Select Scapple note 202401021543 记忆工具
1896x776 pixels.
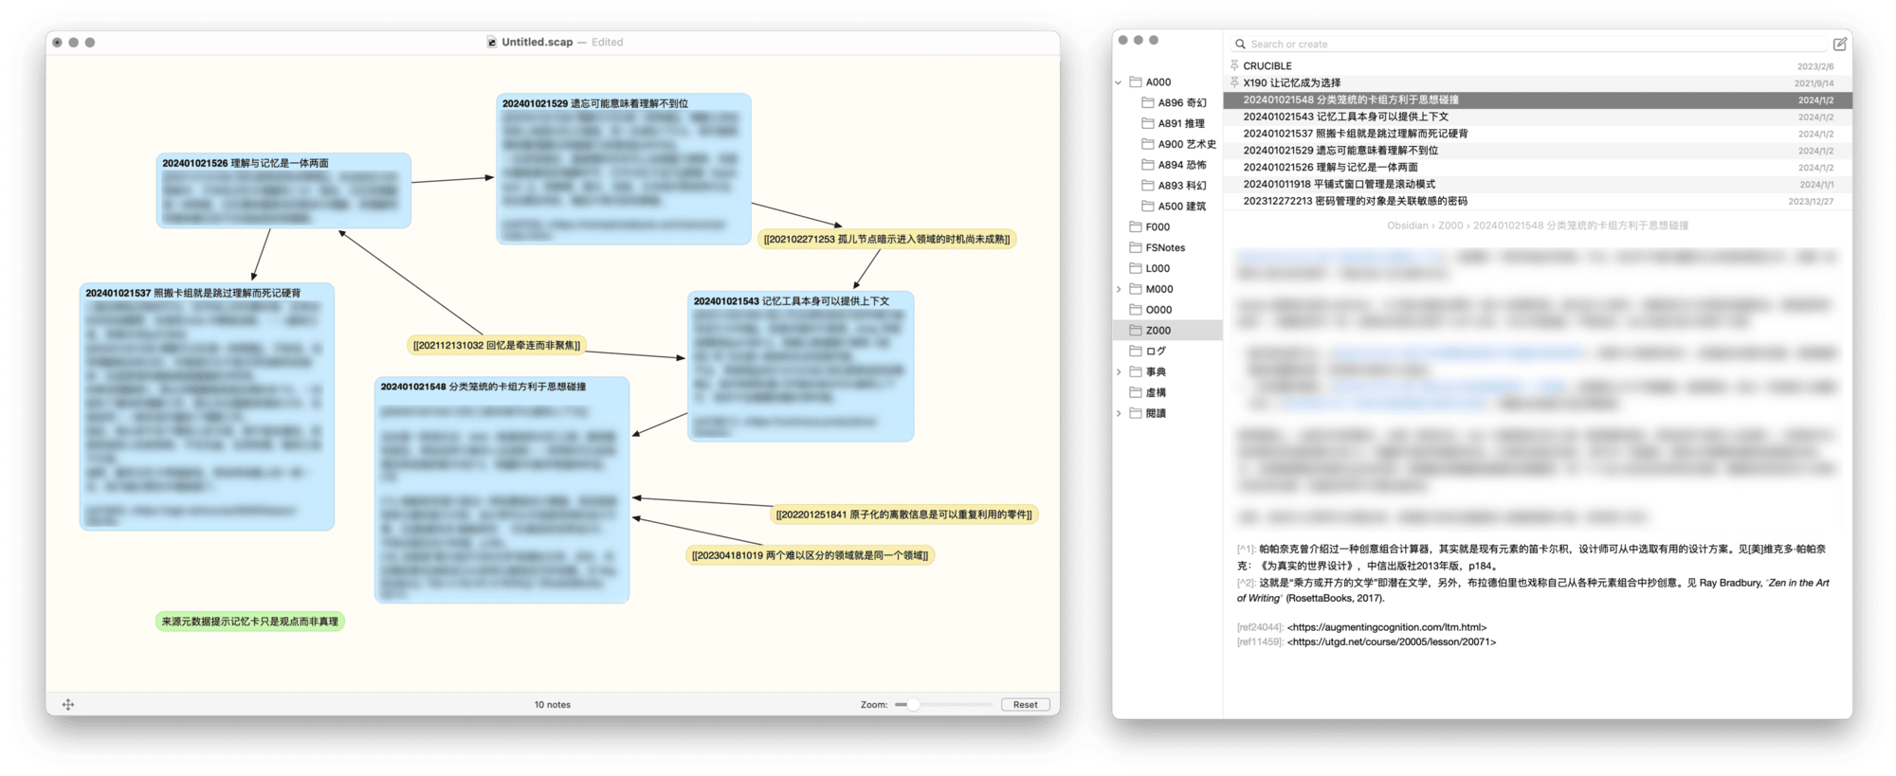click(x=801, y=366)
